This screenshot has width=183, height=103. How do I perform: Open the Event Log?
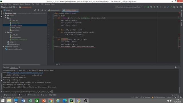(175, 95)
